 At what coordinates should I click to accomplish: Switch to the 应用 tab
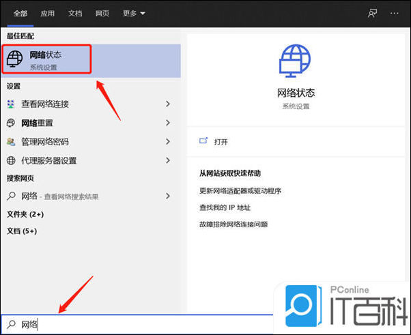(x=47, y=13)
